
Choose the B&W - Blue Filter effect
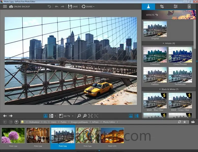pos(155,101)
